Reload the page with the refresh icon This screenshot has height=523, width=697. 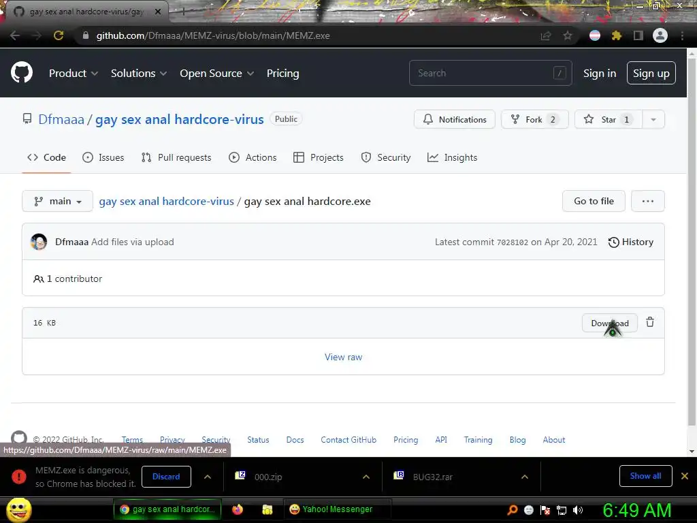pos(59,35)
